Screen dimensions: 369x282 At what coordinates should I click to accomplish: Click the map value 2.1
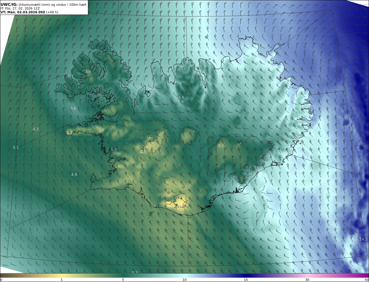pyautogui.click(x=142, y=151)
